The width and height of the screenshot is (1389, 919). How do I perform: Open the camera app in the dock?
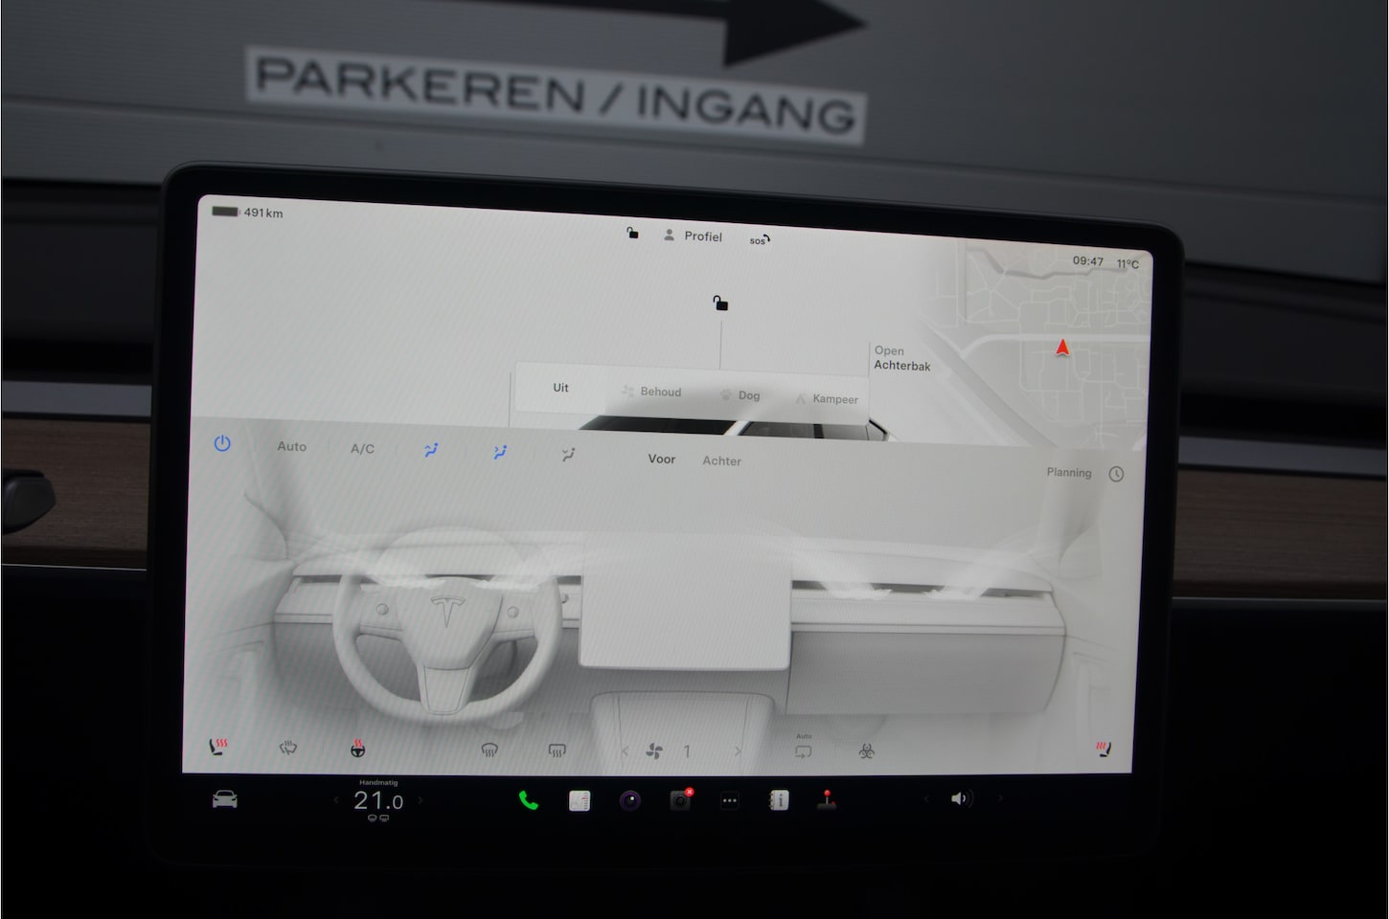629,800
